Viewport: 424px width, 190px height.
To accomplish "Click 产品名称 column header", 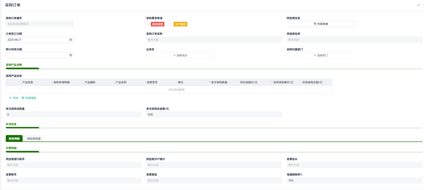I will point(130,82).
